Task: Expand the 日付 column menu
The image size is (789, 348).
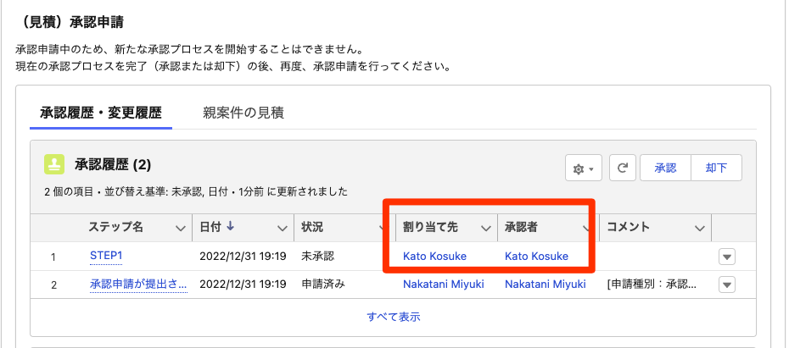Action: (283, 229)
